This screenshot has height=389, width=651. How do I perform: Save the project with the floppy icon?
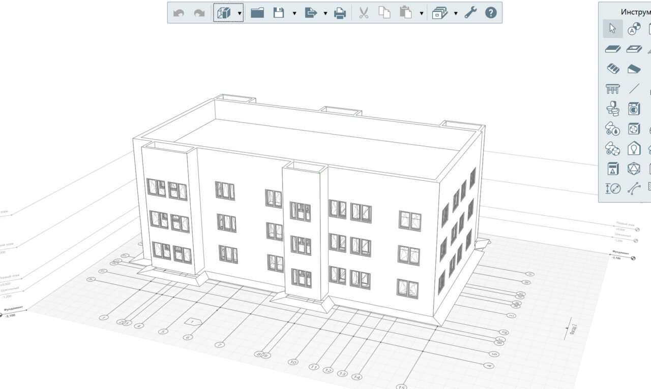279,13
